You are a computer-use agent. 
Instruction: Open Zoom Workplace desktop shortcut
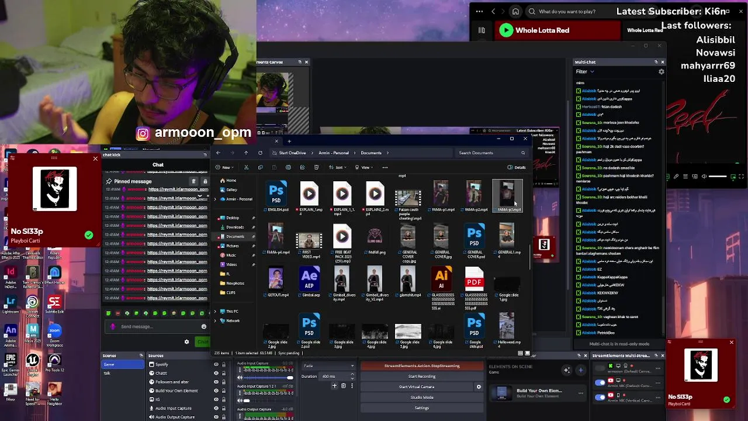(54, 334)
